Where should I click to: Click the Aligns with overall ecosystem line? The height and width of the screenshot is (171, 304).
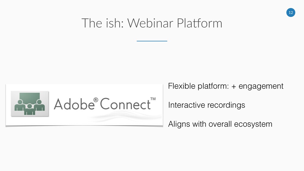pos(220,124)
